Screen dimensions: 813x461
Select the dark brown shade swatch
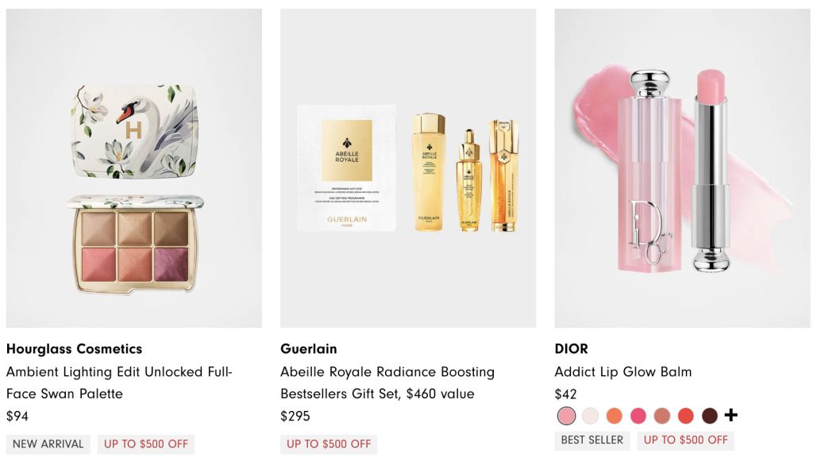coord(710,416)
